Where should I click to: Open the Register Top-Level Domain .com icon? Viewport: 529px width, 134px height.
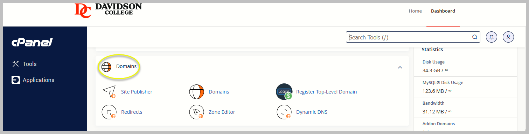(x=284, y=92)
